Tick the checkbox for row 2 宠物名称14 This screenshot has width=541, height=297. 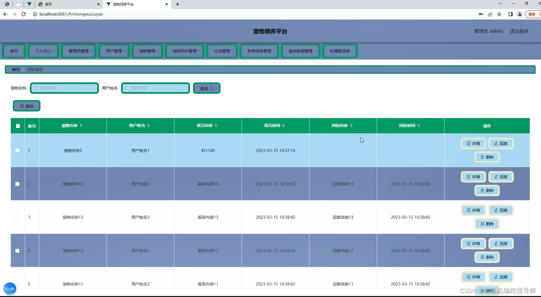click(x=17, y=184)
